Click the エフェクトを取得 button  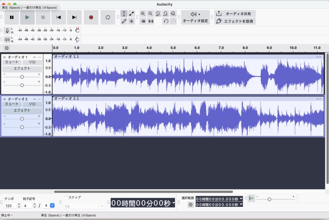[x=235, y=21]
